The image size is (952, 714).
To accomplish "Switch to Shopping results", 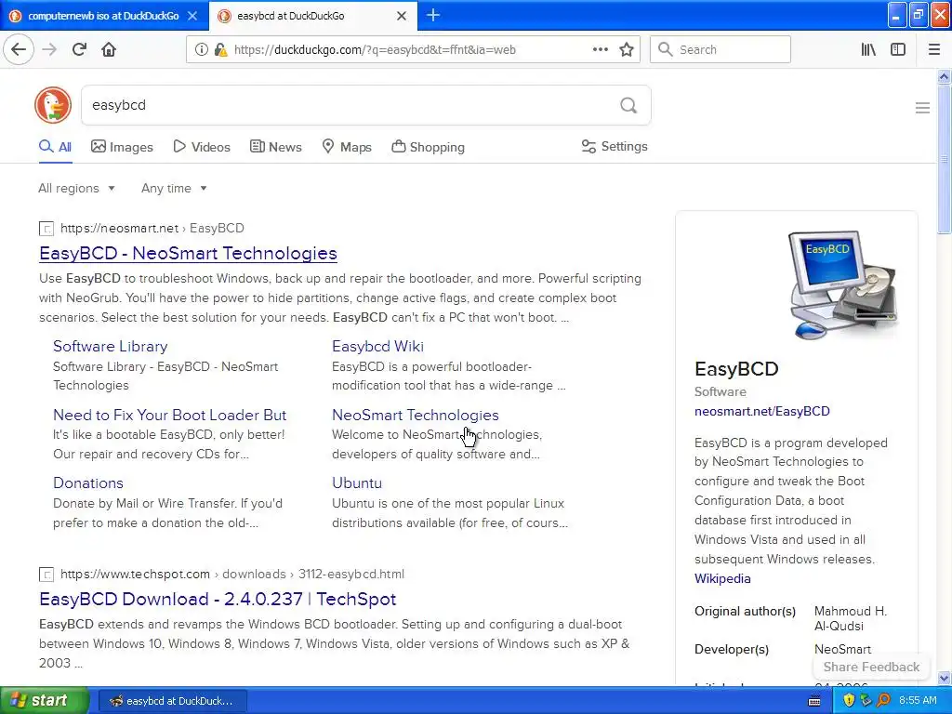I will (x=428, y=147).
